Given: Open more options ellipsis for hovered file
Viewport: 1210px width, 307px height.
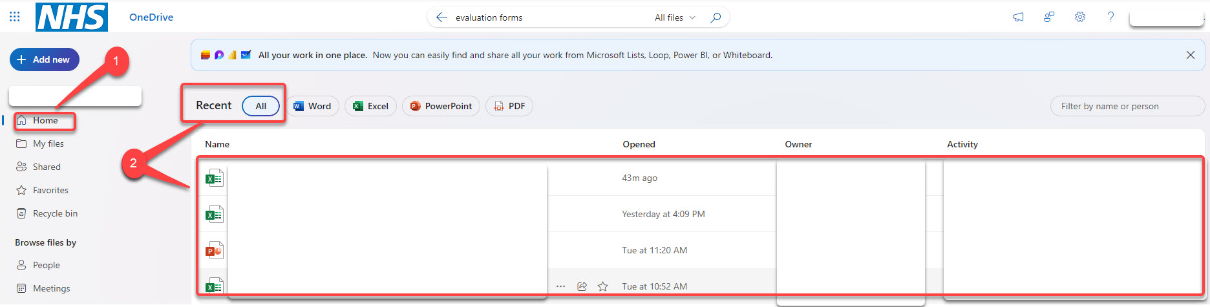Looking at the screenshot, I should point(560,286).
